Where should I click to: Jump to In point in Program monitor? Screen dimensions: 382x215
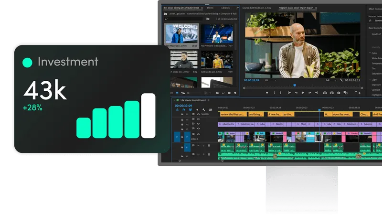[289, 93]
